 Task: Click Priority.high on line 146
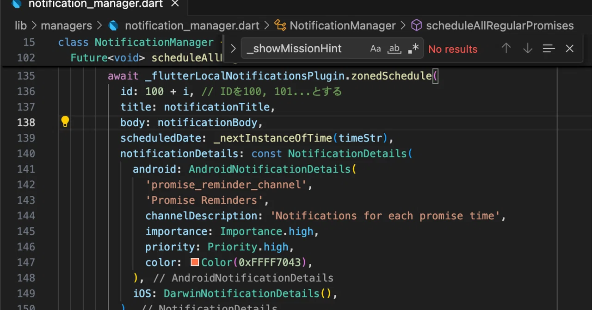click(x=248, y=247)
